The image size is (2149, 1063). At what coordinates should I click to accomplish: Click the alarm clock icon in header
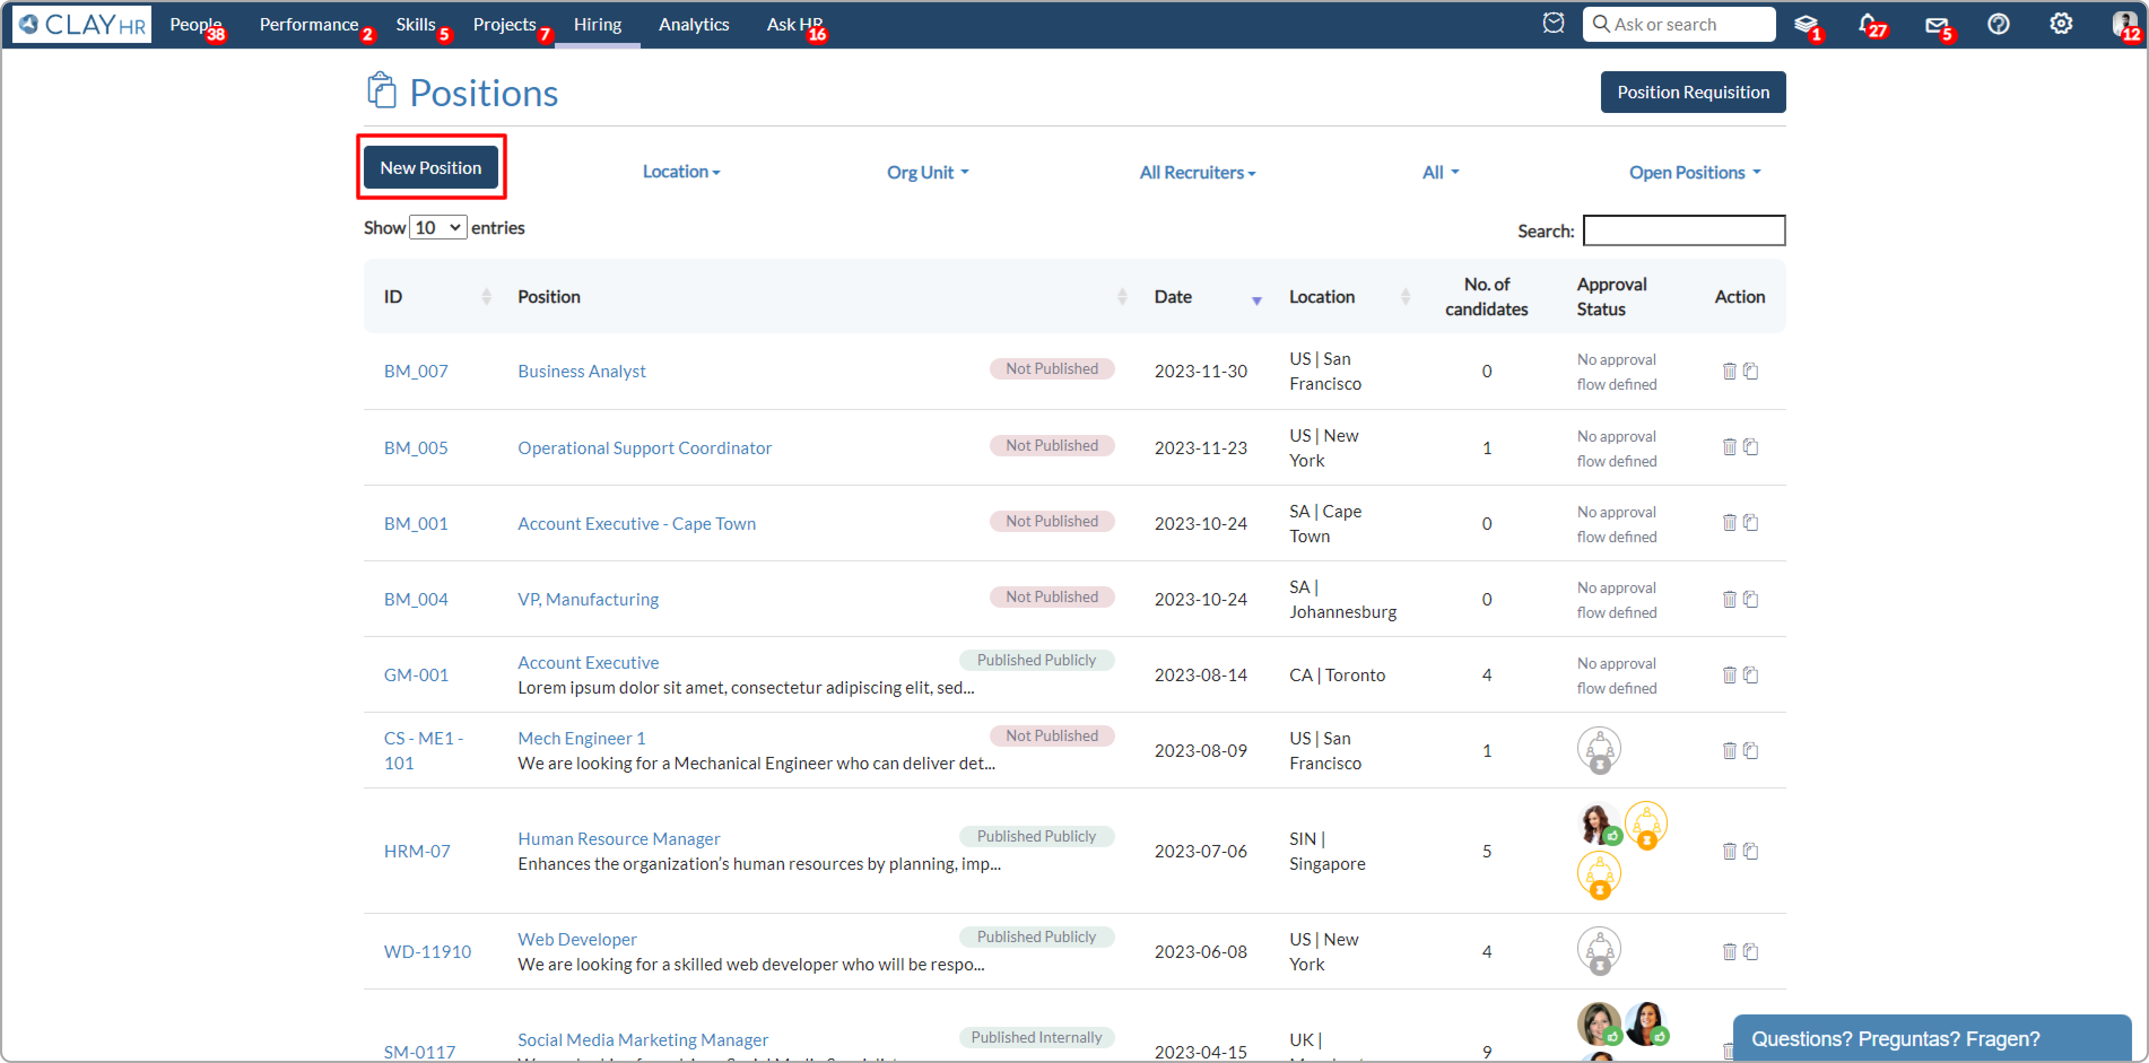point(1552,23)
